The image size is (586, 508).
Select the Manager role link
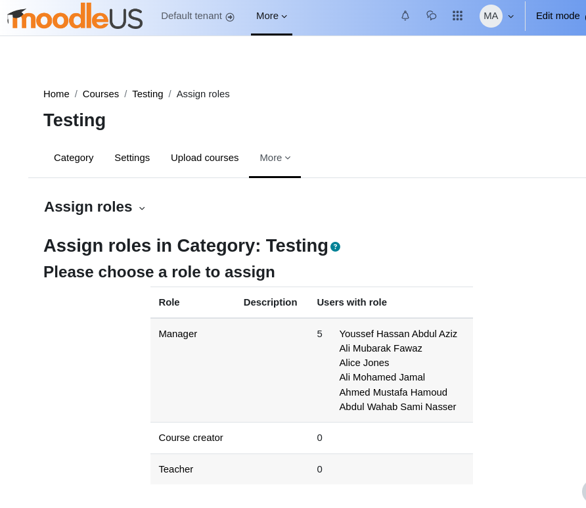click(177, 334)
